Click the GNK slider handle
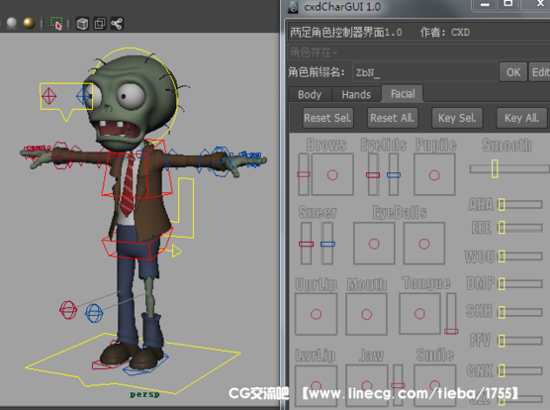This screenshot has width=550, height=410. click(502, 370)
